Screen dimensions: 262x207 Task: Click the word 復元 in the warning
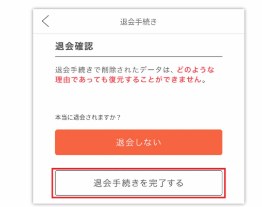[x=116, y=80]
